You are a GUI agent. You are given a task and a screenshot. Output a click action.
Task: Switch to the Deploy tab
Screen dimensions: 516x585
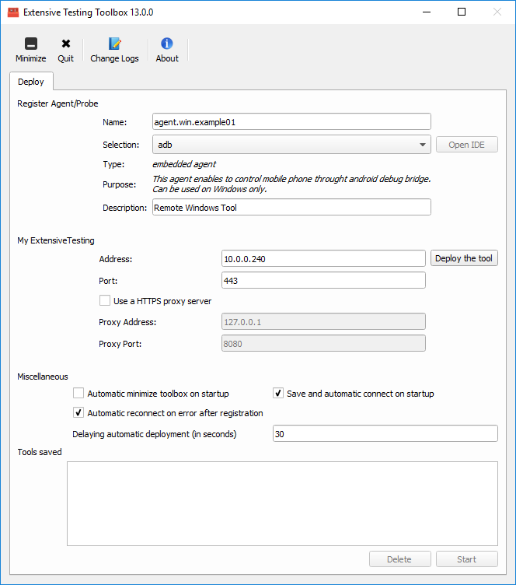click(x=31, y=82)
